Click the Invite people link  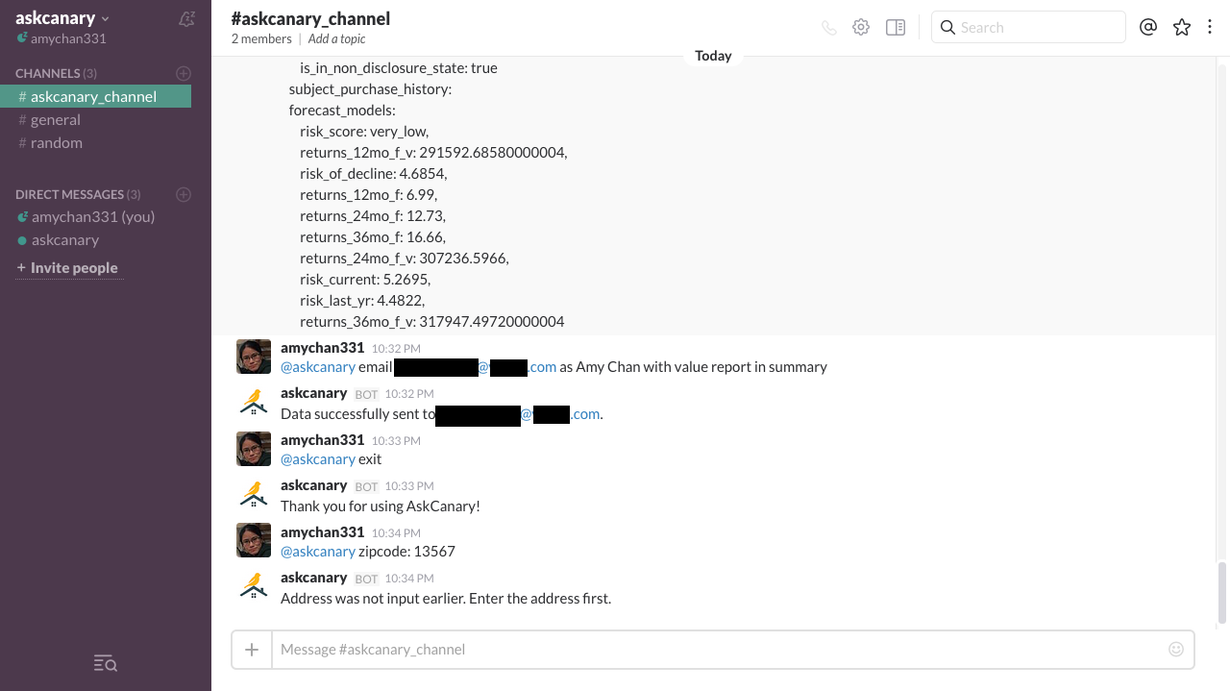[67, 268]
